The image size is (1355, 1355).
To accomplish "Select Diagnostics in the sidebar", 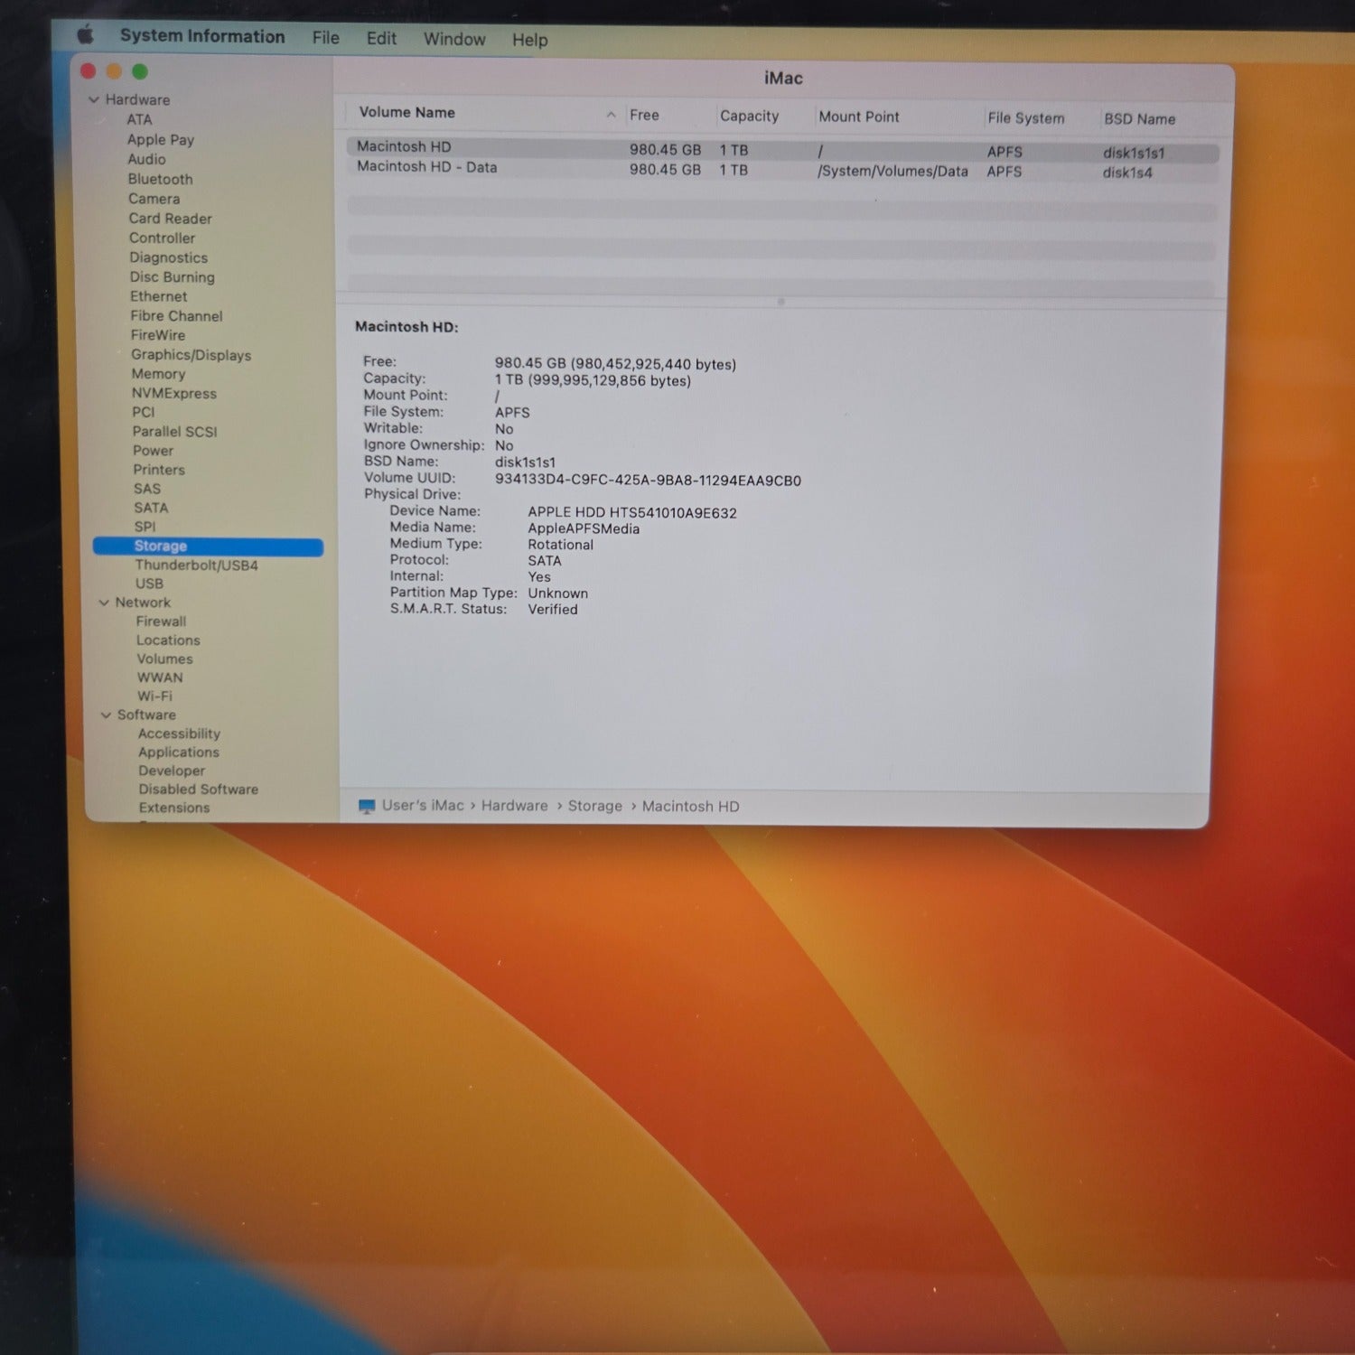I will [x=168, y=257].
